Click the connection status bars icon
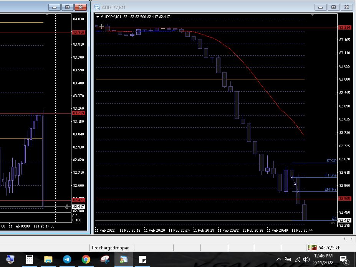This screenshot has width=356, height=267. [312, 247]
